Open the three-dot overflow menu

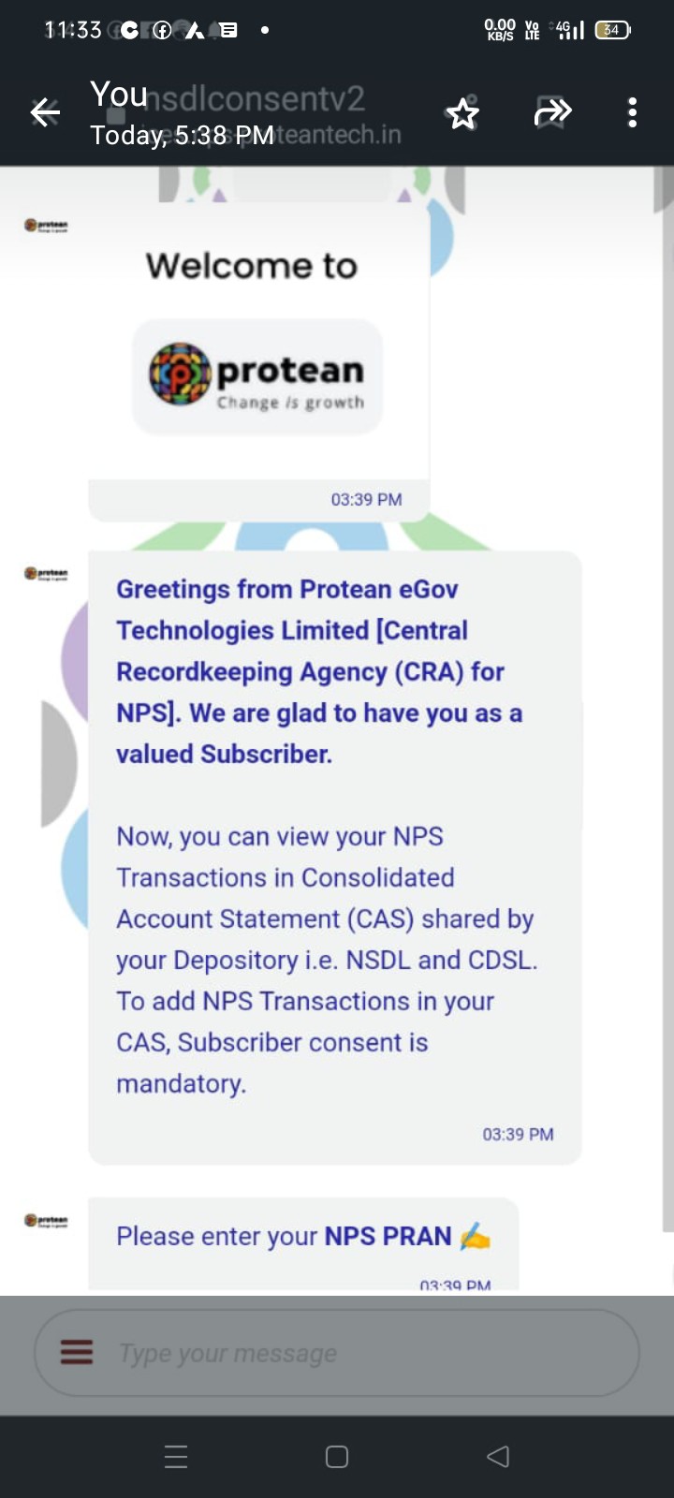pos(633,113)
